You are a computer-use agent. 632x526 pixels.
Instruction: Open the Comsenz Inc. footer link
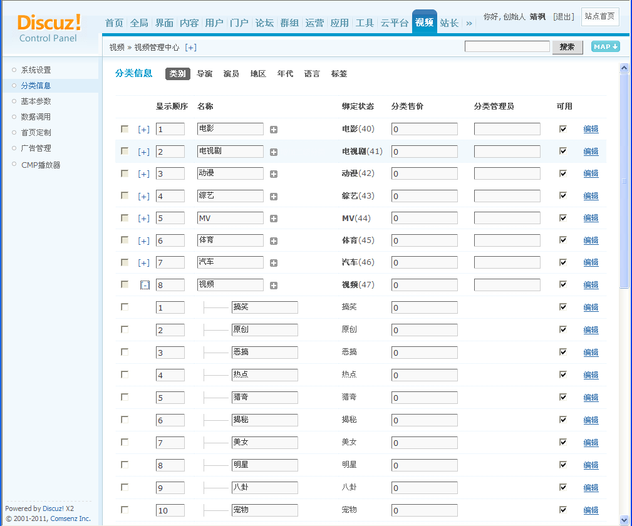tap(71, 518)
